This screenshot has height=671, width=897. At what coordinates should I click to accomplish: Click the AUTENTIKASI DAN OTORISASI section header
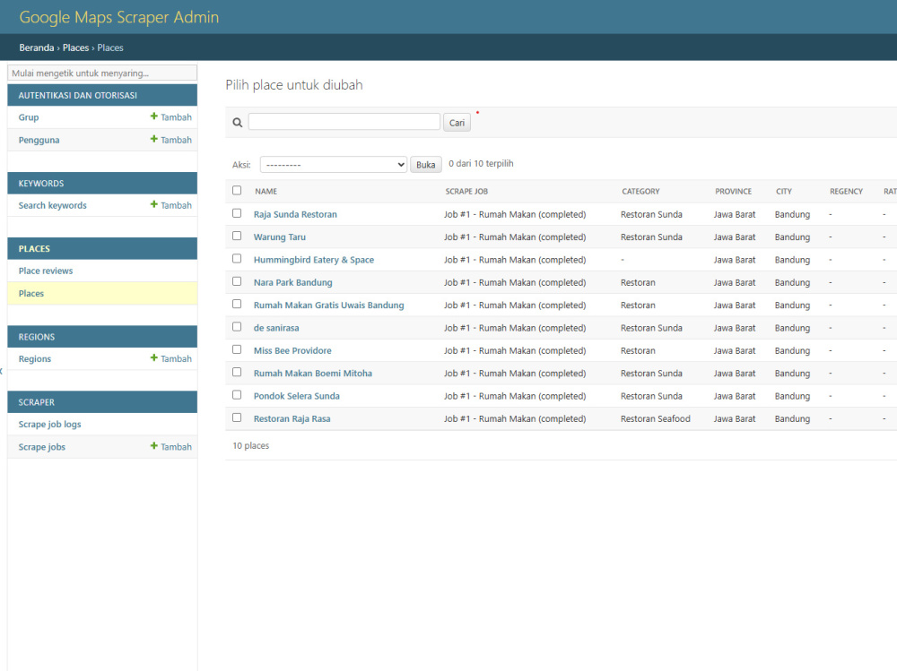[x=78, y=96]
